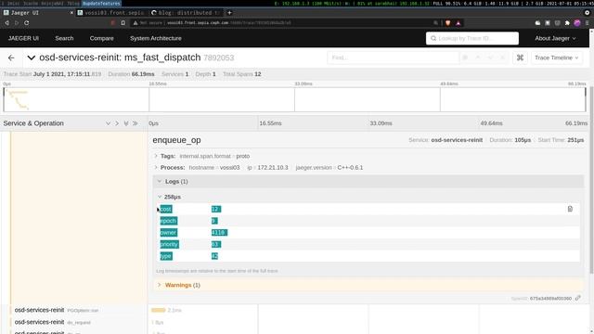
Task: Open System Architecture in navbar
Action: 156,38
